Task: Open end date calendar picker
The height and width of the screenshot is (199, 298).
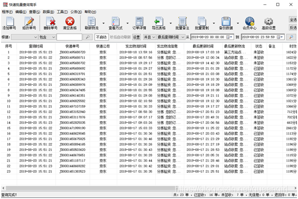Action: click(x=280, y=37)
